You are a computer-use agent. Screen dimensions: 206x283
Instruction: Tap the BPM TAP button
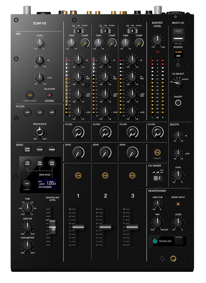click(x=27, y=183)
